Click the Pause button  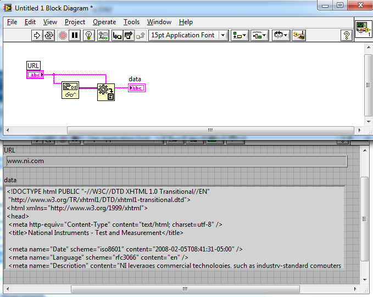point(75,36)
